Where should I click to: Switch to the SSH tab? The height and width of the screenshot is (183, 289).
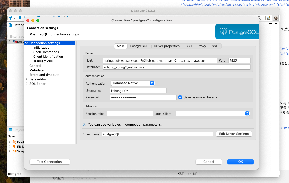(189, 46)
